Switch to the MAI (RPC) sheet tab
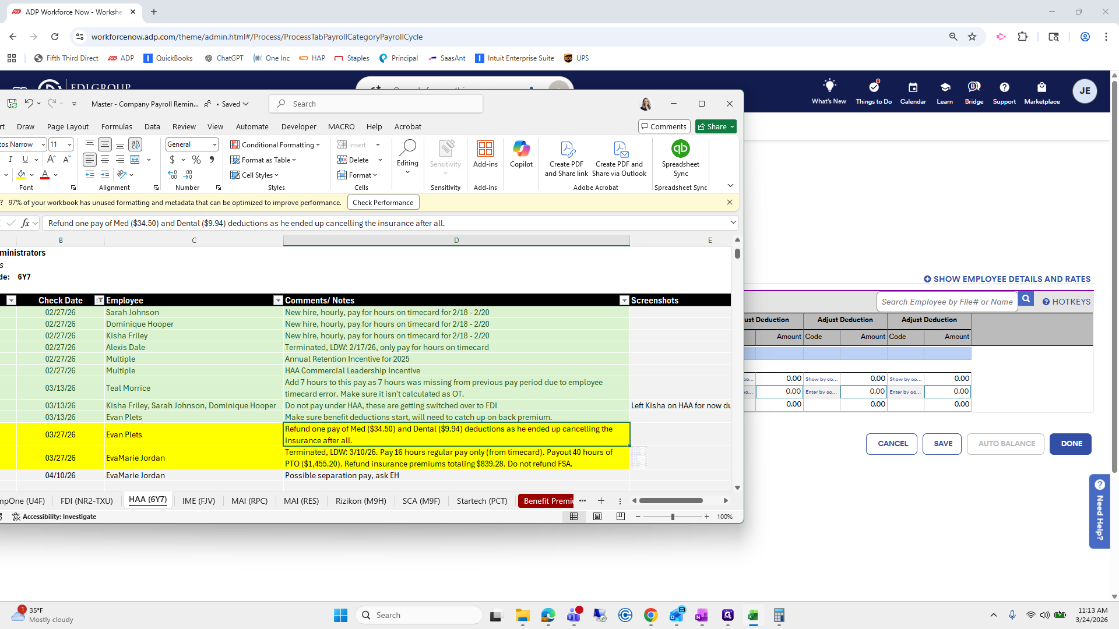This screenshot has height=629, width=1119. click(249, 501)
